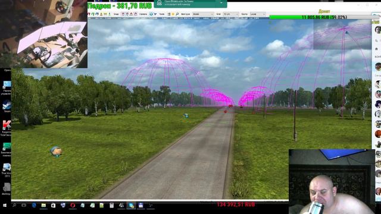The width and height of the screenshot is (381, 214).
Task: Click the red node on the road
Action: (x=225, y=112)
